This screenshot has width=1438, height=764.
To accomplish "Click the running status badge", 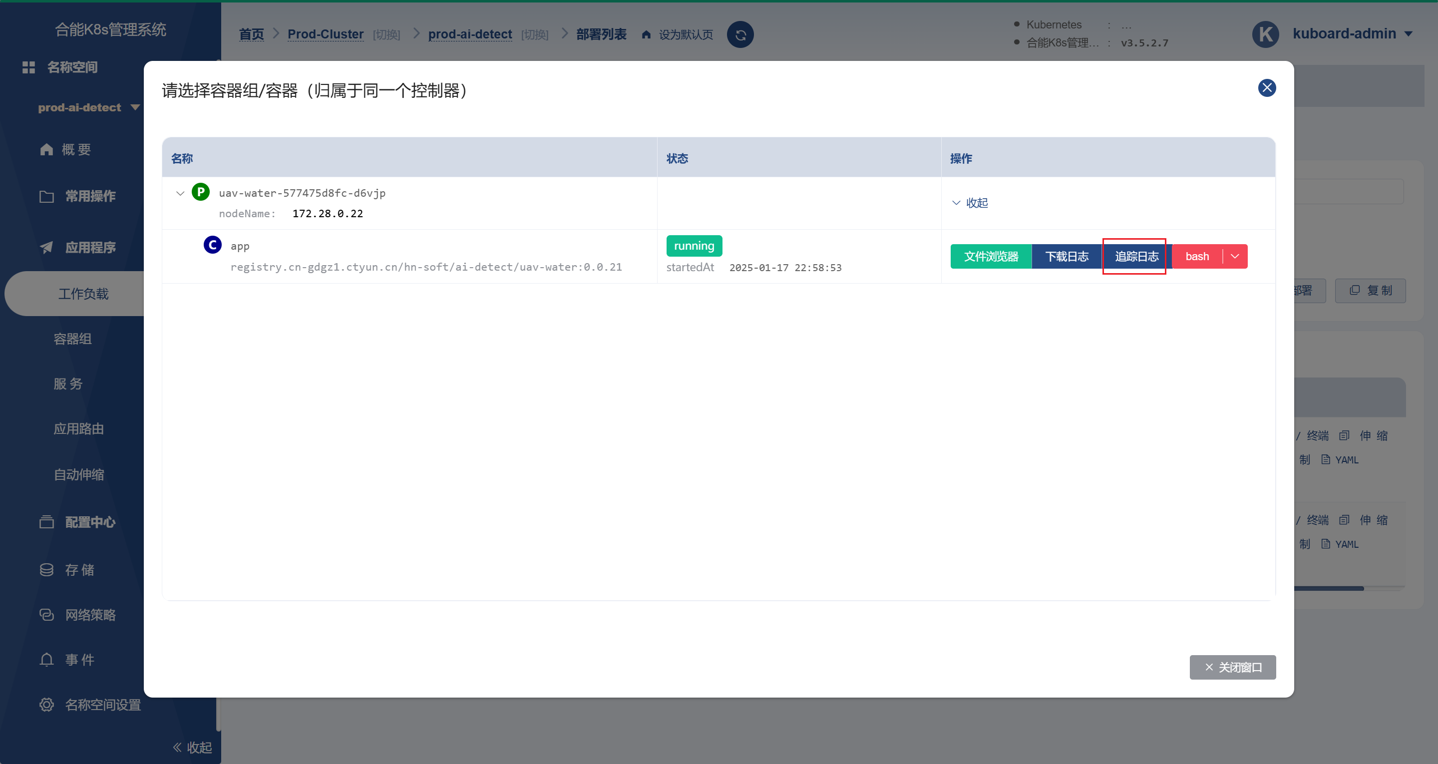I will 694,246.
